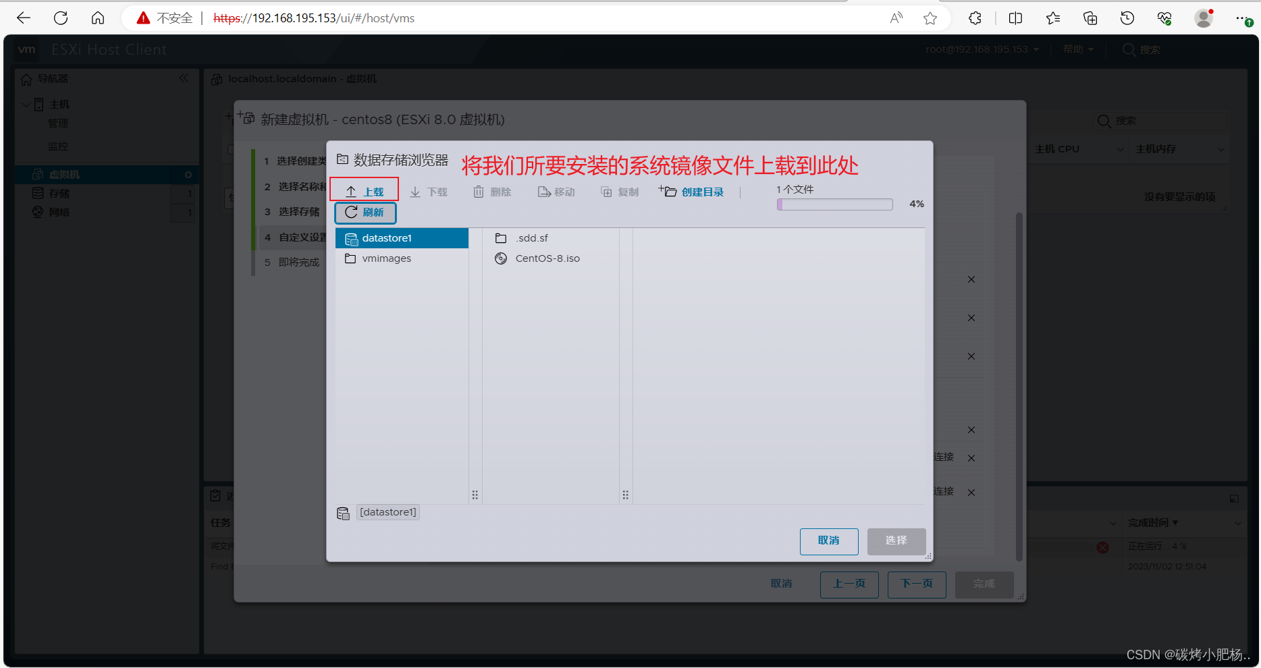This screenshot has width=1261, height=668.
Task: Click the Upload (上载) button
Action: coord(365,192)
